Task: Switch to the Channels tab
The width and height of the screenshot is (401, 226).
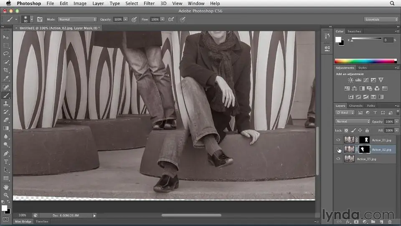Action: click(x=356, y=105)
